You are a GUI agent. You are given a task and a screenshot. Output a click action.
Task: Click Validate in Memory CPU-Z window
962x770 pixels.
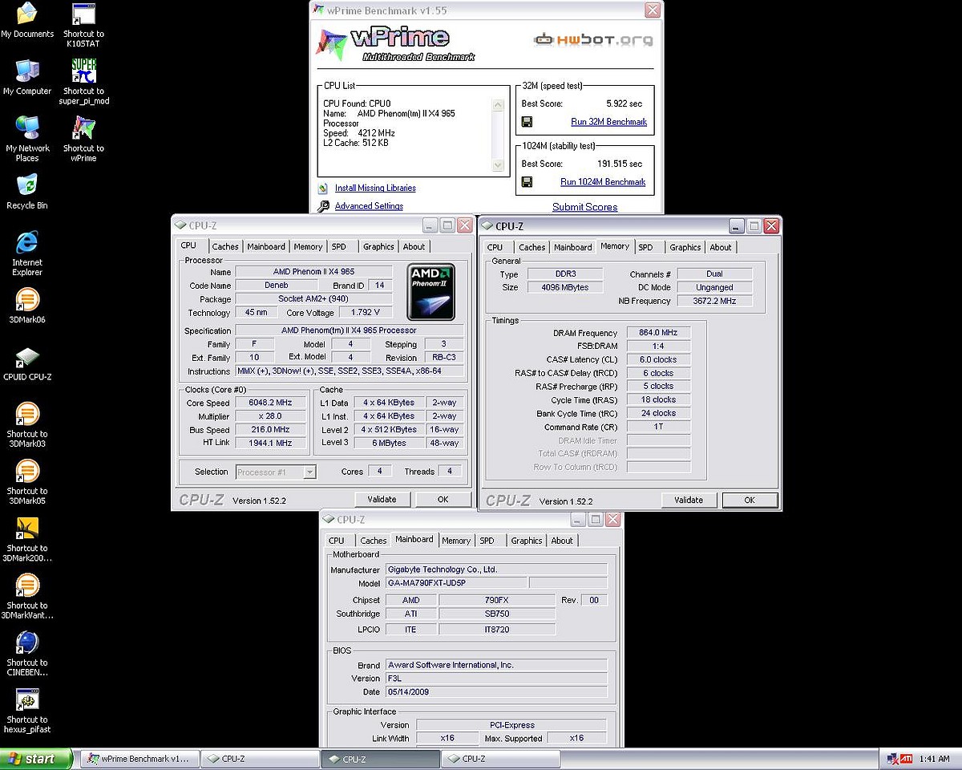click(689, 500)
